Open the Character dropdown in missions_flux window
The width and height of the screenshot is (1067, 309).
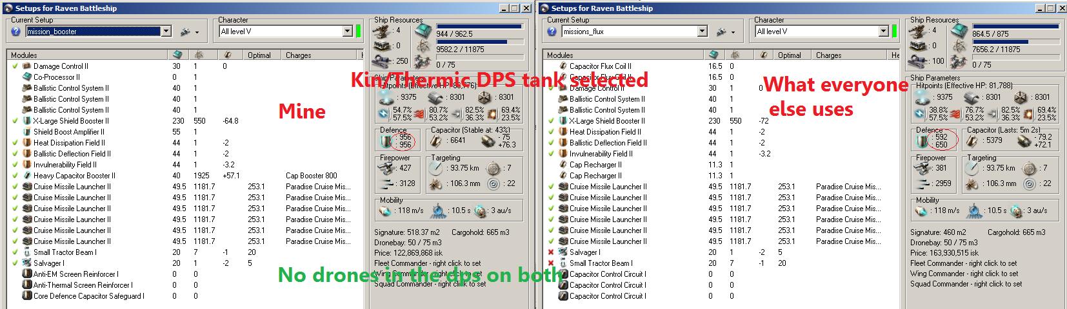(x=883, y=31)
